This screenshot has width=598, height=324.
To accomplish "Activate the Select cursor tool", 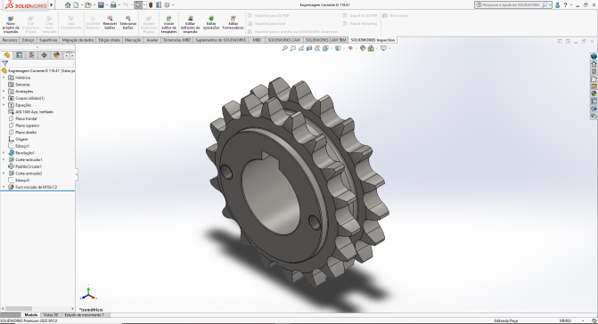I will pyautogui.click(x=138, y=5).
